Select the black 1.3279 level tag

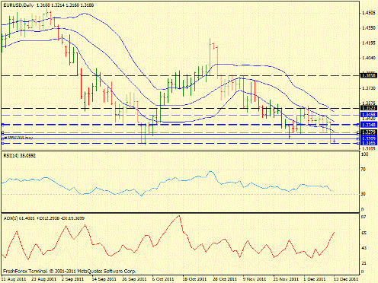click(369, 132)
